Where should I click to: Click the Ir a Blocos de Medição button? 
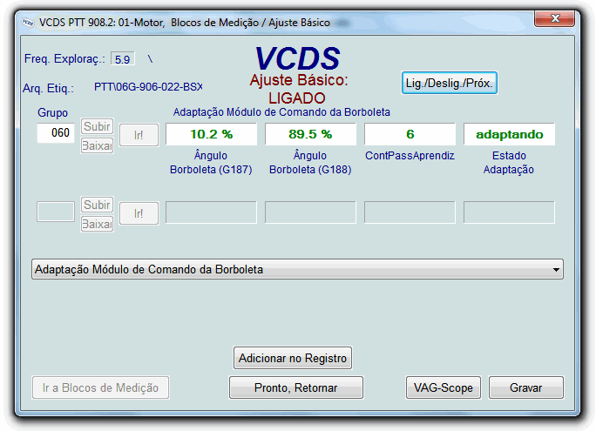(x=101, y=387)
